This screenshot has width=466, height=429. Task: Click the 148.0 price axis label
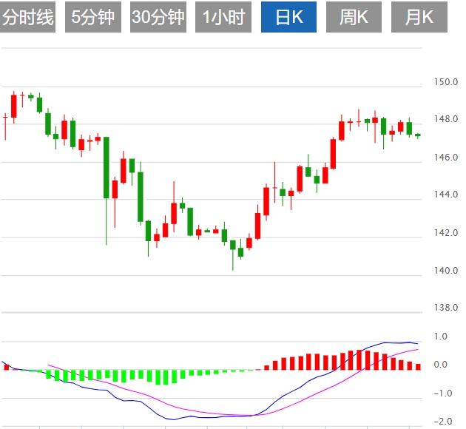(446, 119)
